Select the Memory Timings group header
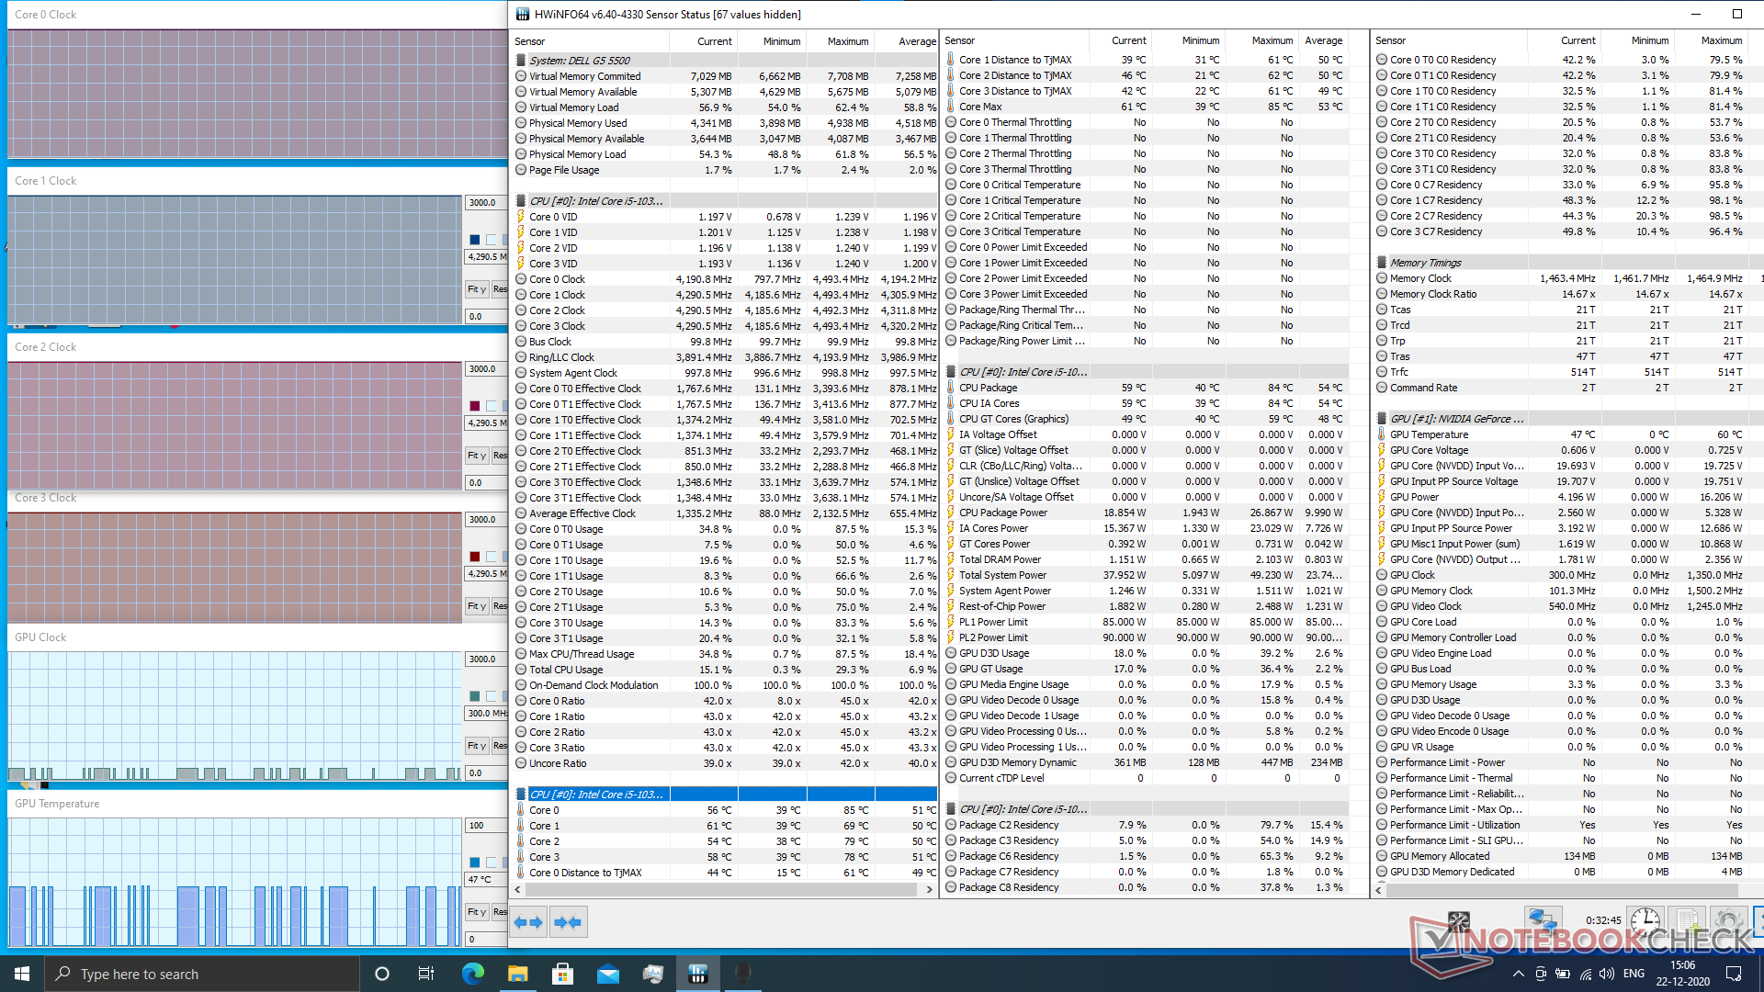Screen dimensions: 1764x992 (1425, 263)
